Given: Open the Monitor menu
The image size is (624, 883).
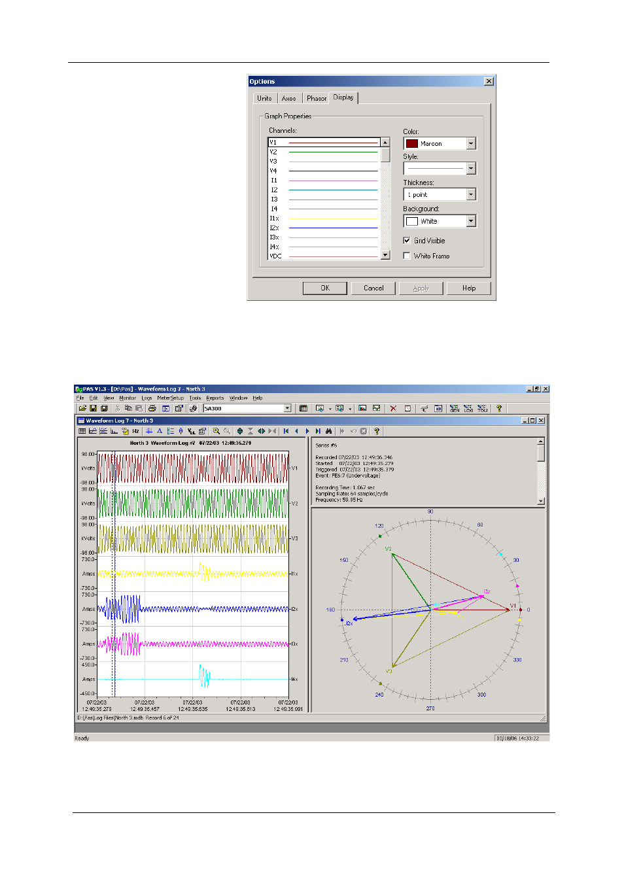Looking at the screenshot, I should tap(128, 398).
